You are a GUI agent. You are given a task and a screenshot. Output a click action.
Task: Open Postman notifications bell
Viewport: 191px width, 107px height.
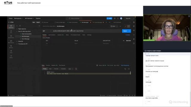tap(118, 18)
